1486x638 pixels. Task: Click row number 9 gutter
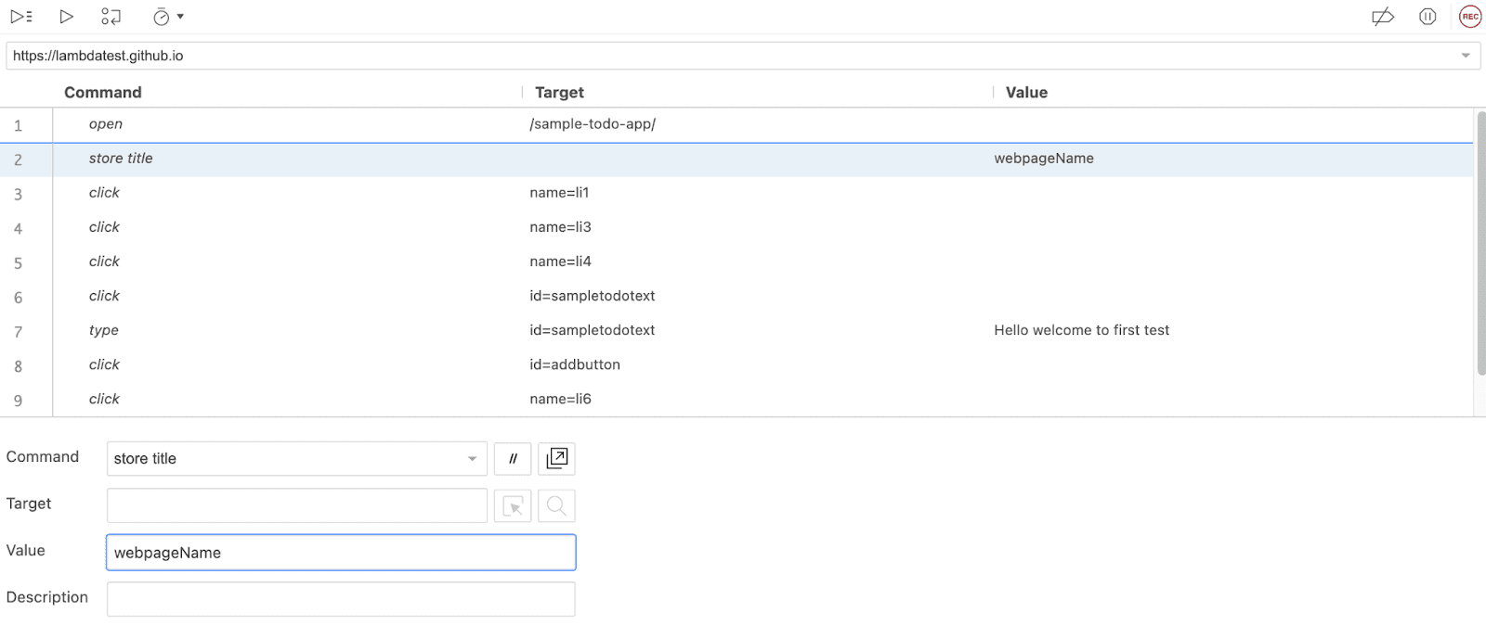[19, 400]
